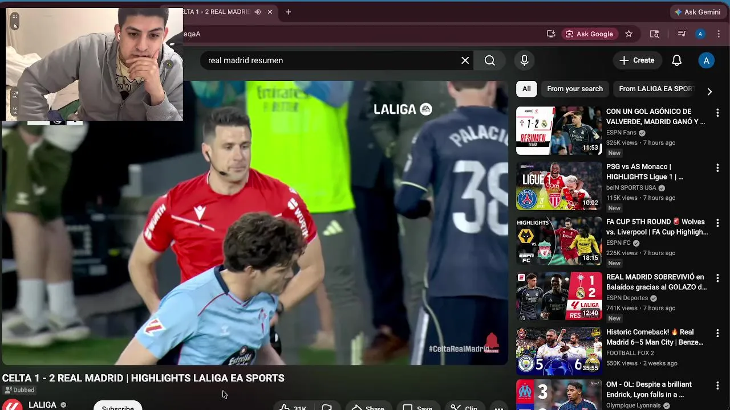
Task: Open a new browser tab with plus
Action: [288, 12]
